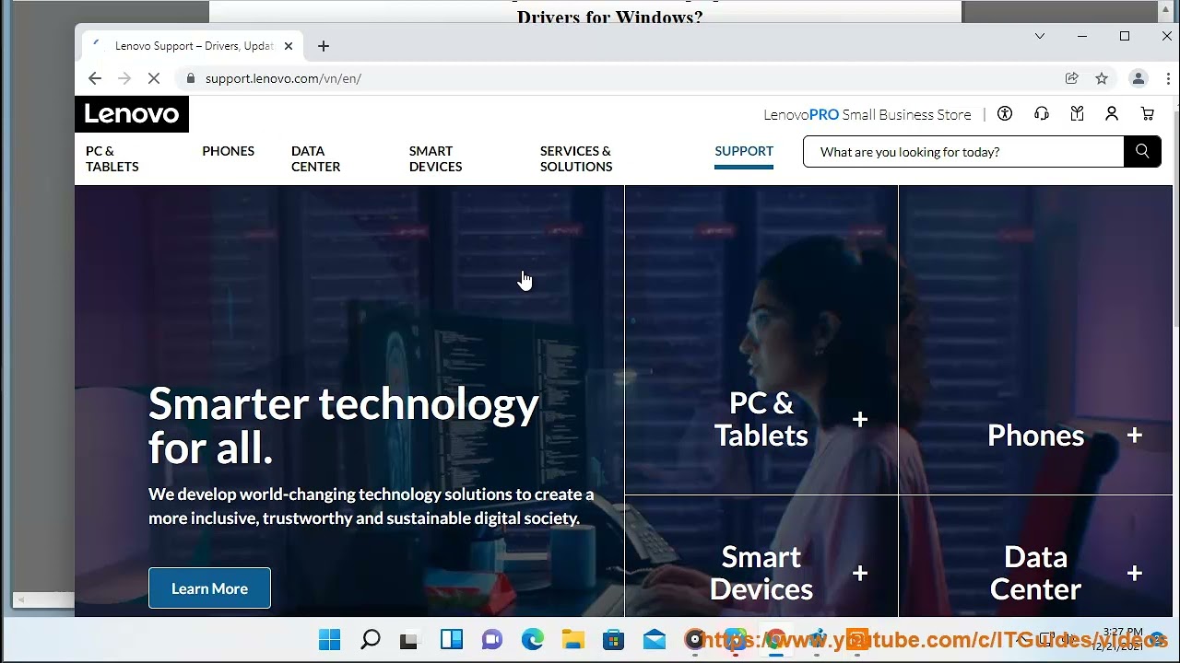1180x663 pixels.
Task: Open the Chrome profile avatar
Action: click(x=1139, y=78)
